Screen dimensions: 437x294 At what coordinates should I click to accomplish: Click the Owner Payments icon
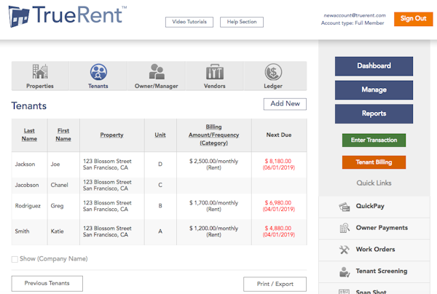pos(345,228)
